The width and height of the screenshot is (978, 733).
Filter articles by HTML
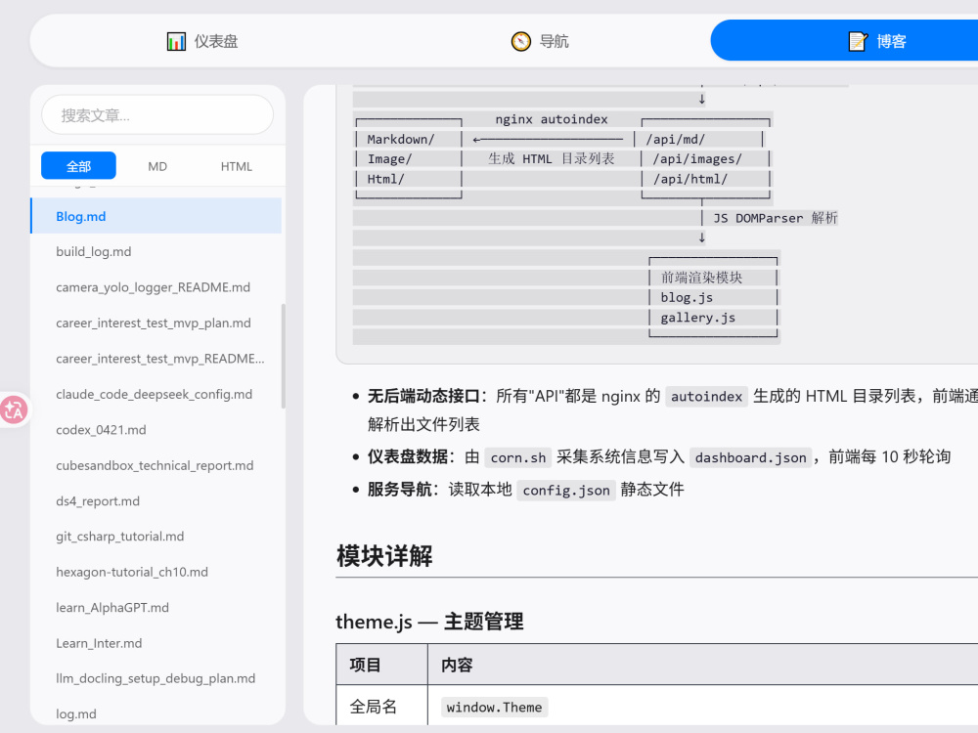[237, 166]
